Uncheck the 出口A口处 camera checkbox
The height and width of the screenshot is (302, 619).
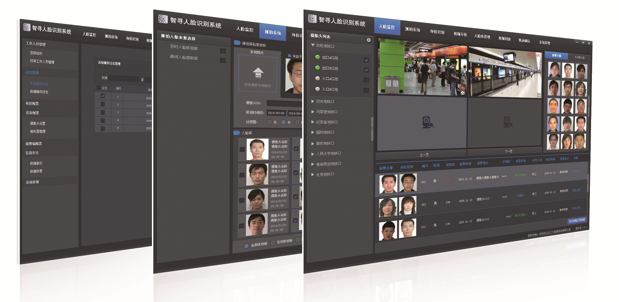pyautogui.click(x=366, y=60)
